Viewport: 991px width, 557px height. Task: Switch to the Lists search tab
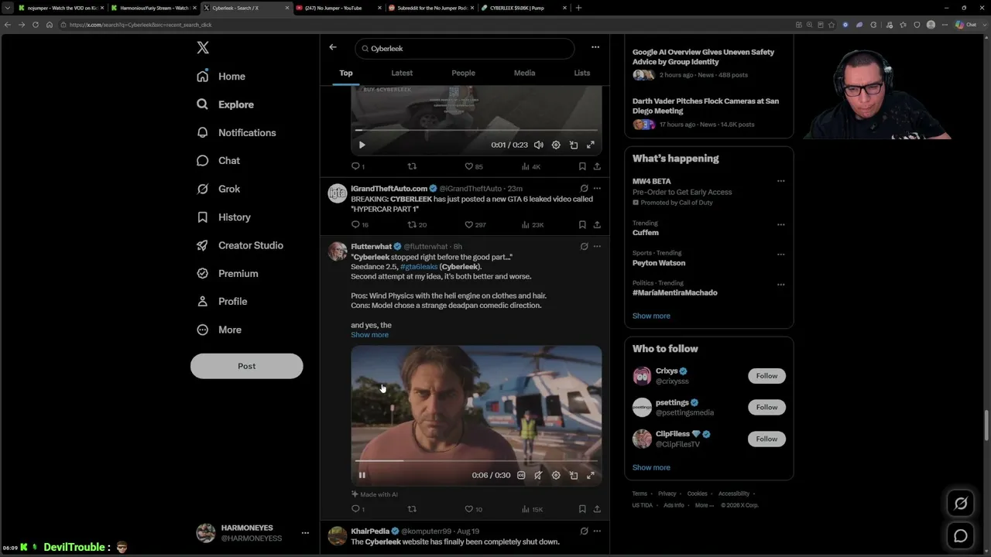coord(582,73)
